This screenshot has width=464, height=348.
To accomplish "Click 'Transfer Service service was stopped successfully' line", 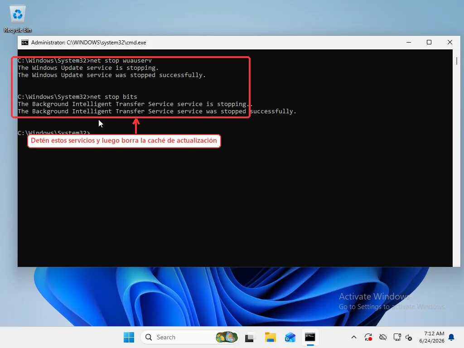I will point(157,111).
